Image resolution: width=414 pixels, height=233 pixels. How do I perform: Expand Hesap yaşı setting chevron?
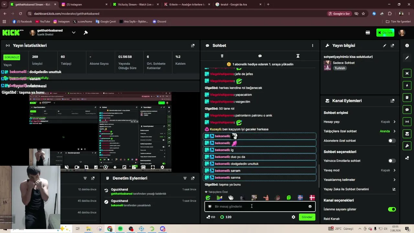tap(394, 122)
